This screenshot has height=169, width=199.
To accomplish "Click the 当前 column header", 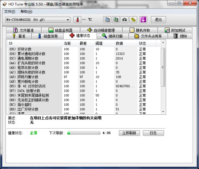I will (x=70, y=43).
